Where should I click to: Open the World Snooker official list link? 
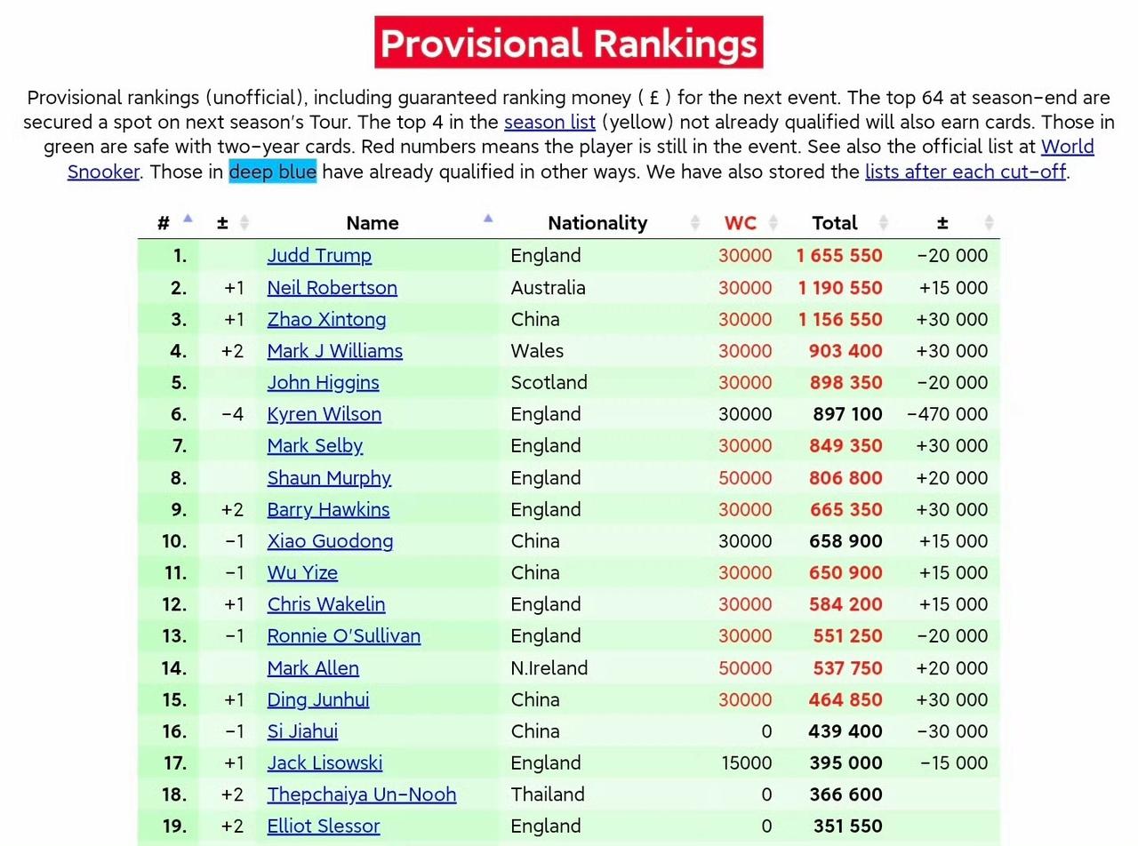pos(1067,147)
